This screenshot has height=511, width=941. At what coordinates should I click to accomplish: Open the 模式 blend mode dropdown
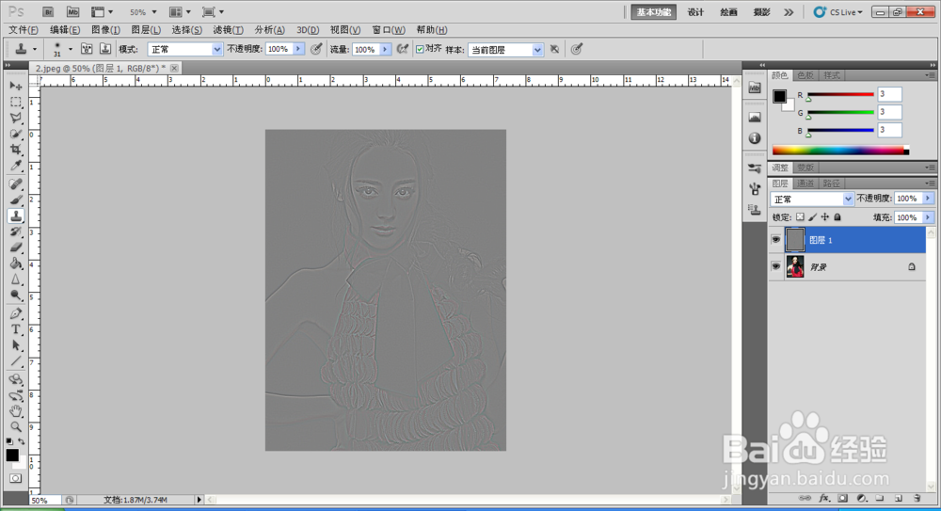(x=184, y=49)
